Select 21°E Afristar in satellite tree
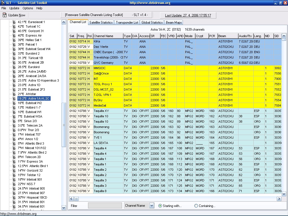 tap(27, 94)
